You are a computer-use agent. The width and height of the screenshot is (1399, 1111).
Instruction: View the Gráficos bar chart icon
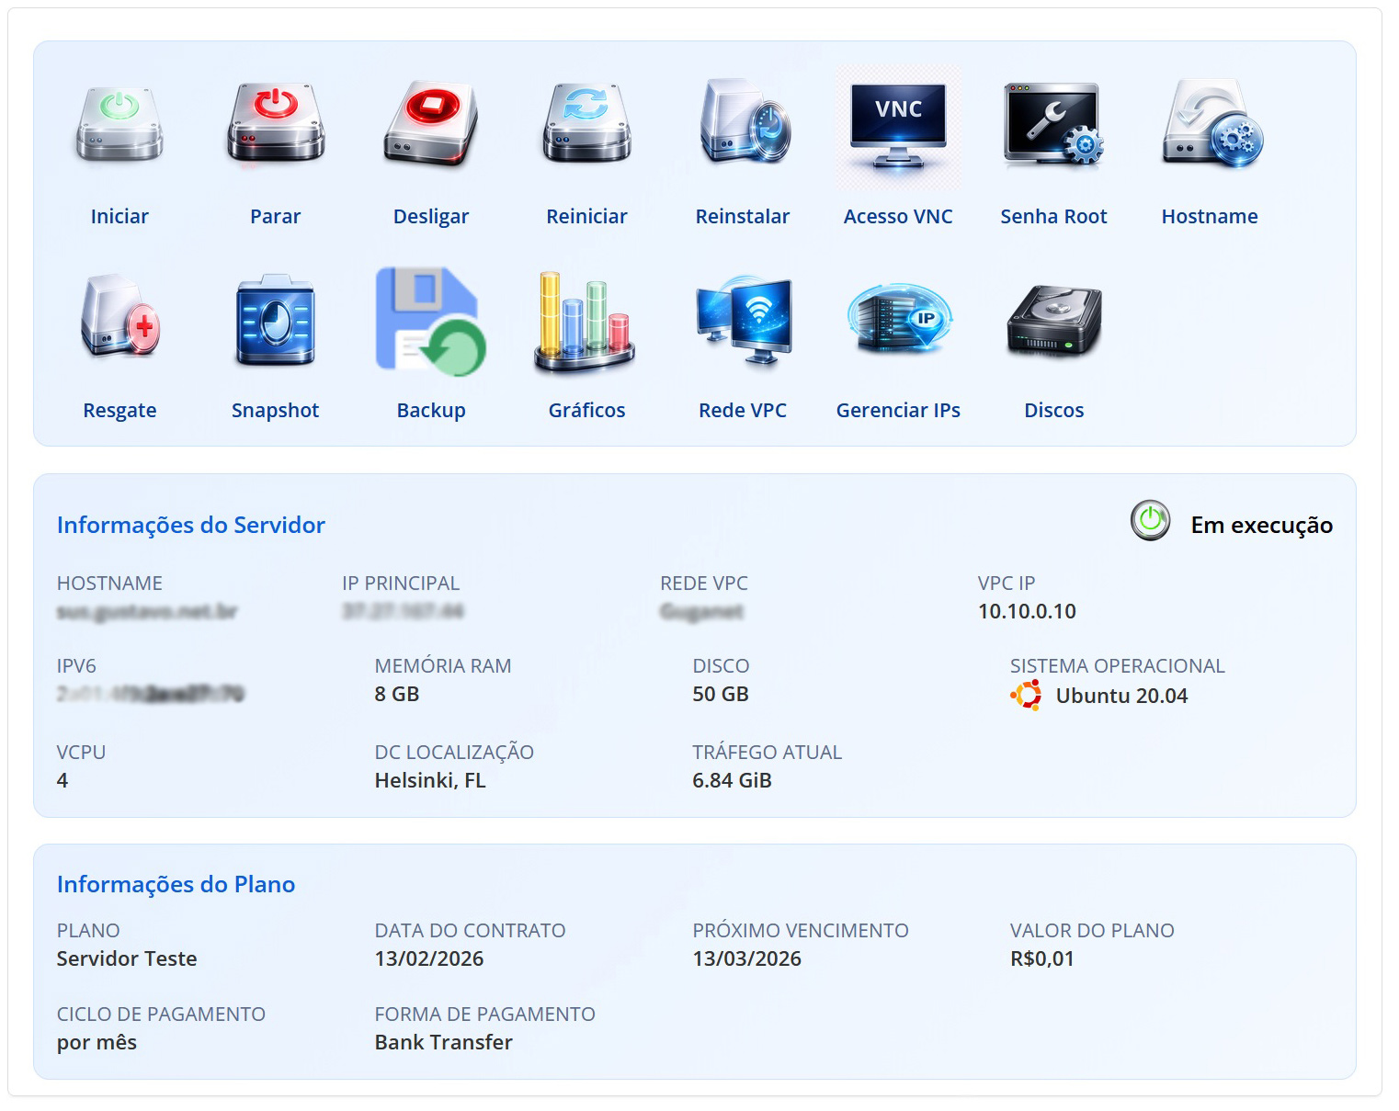pos(586,321)
